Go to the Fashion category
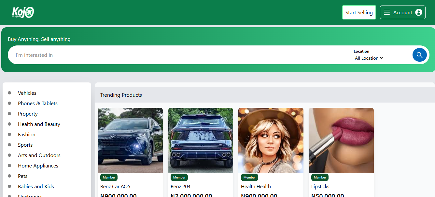This screenshot has width=435, height=197. 26,135
